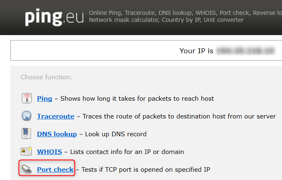Screen dimensions: 282x180
Task: Open the Ping function link
Action: (x=44, y=99)
